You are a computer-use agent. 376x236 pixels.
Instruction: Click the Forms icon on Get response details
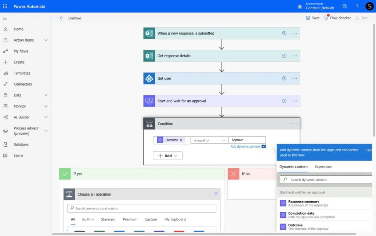tap(149, 56)
